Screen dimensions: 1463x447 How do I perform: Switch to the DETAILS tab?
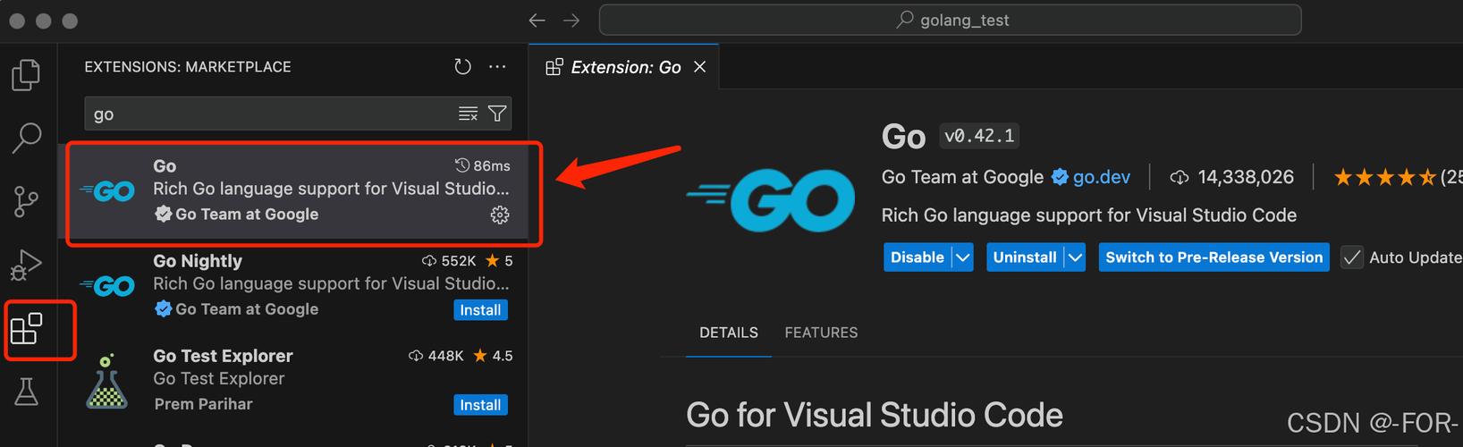pos(729,333)
